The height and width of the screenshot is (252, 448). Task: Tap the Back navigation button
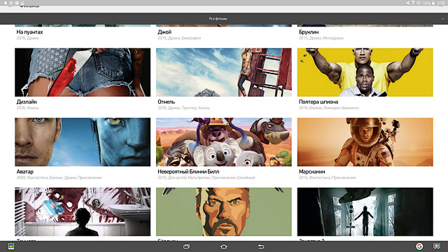point(261,246)
